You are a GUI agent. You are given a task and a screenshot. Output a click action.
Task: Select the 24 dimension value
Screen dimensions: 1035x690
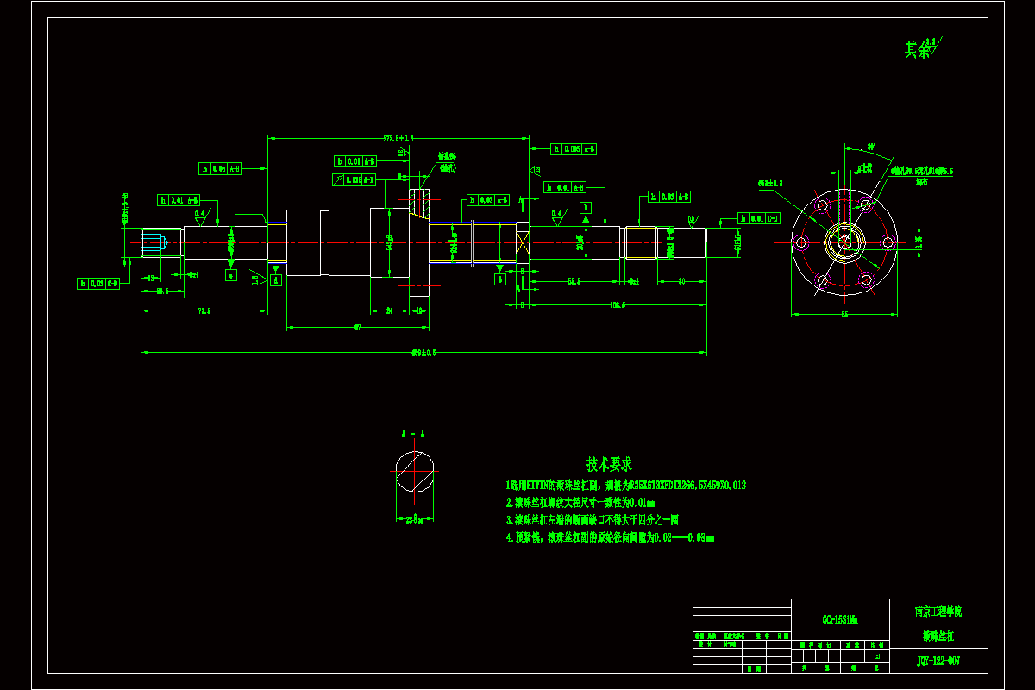[x=390, y=310]
